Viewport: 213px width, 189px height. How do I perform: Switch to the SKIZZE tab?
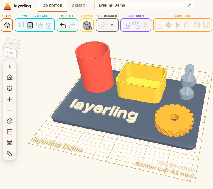click(79, 6)
